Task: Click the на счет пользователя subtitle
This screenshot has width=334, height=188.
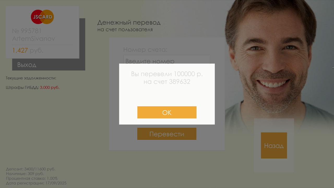Action: 125,30
